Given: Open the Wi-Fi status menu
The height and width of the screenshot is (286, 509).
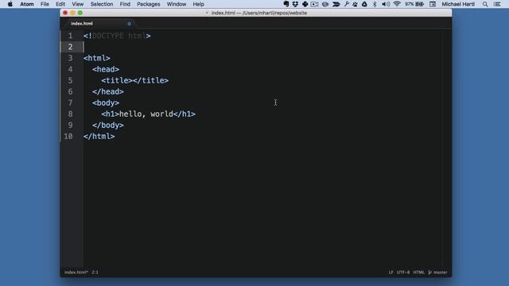Looking at the screenshot, I should 397,4.
